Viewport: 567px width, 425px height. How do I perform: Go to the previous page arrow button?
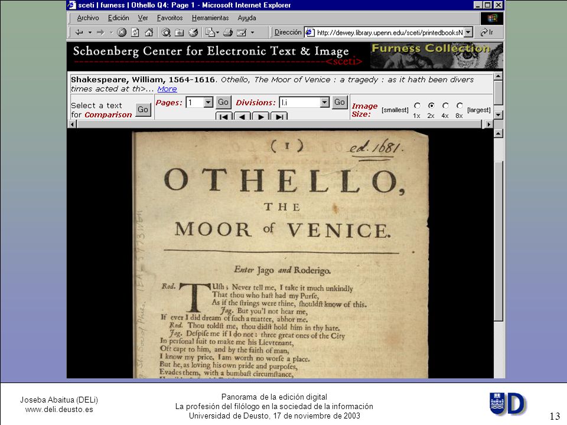coord(242,116)
